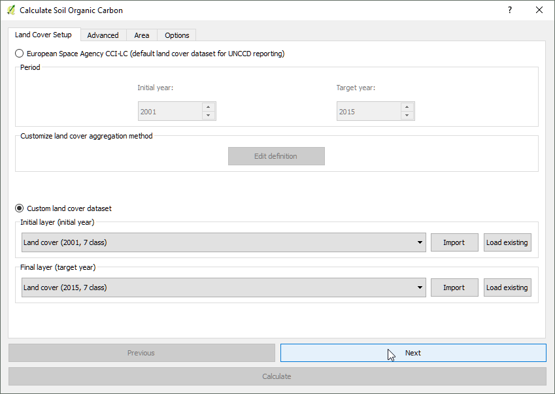Click the Edit definition button
This screenshot has height=394, width=555.
[276, 156]
